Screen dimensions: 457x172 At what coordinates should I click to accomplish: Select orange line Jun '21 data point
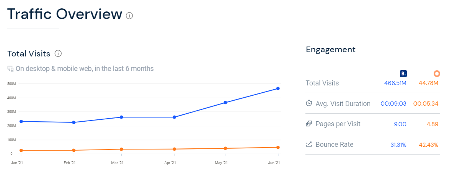point(278,147)
